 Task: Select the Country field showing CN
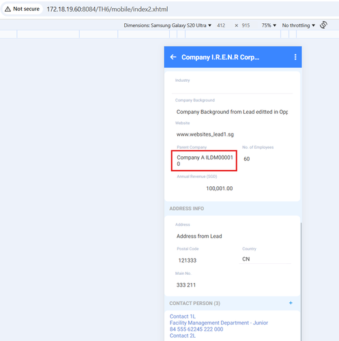click(x=265, y=259)
